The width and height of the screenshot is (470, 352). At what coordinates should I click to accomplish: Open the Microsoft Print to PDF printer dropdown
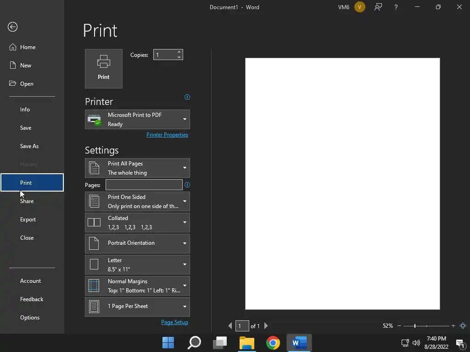point(137,120)
